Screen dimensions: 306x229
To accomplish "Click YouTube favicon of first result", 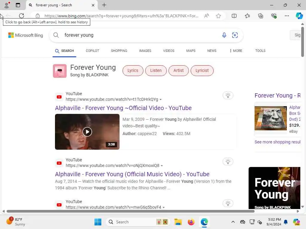I will [59, 97].
